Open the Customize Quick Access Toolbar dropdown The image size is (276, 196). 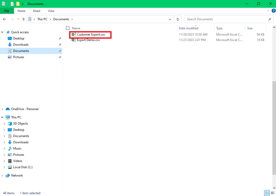pos(23,4)
